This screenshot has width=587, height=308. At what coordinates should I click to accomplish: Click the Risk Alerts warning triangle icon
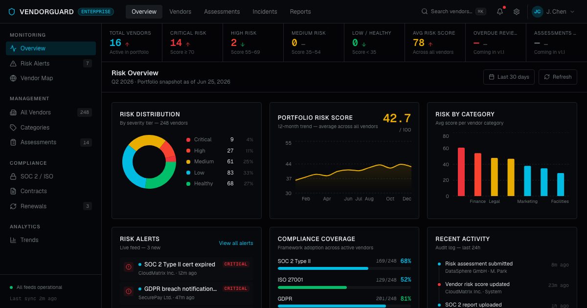[13, 64]
